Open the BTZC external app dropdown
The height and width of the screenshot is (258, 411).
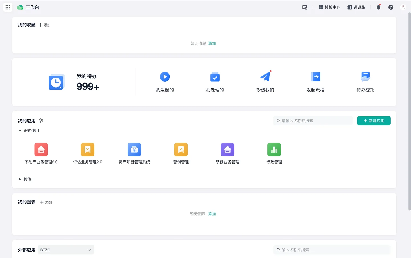click(66, 250)
